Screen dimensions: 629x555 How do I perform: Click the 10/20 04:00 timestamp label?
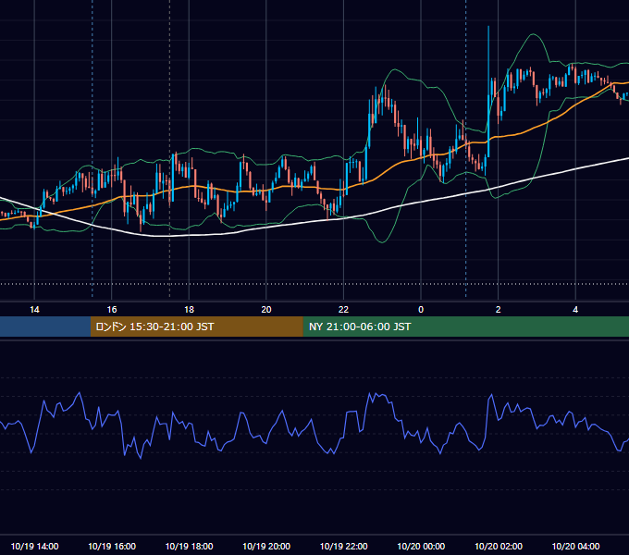[x=575, y=546]
